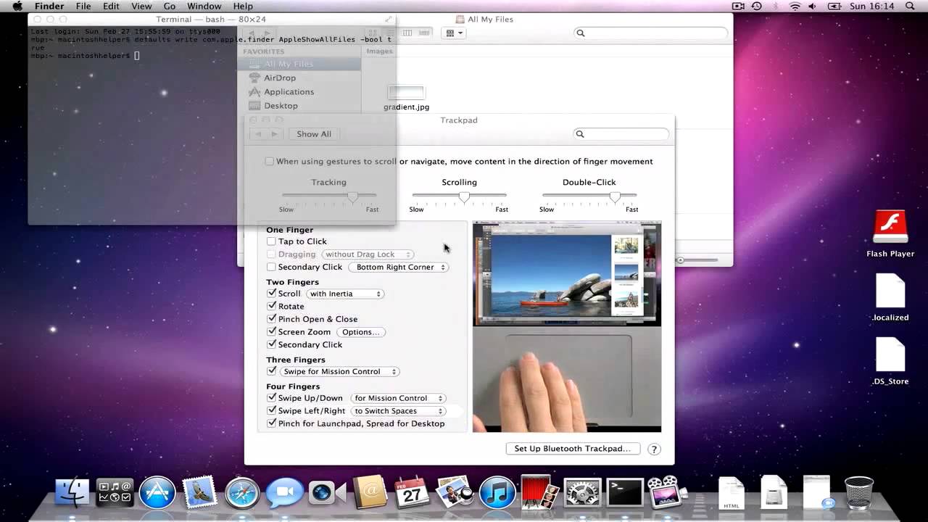Toggle move content in direction of finger movement

coord(270,161)
